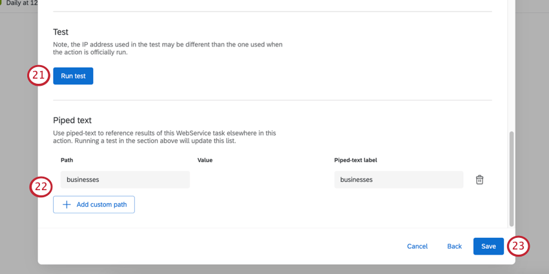Click the red circled 23 marker
Screen dimensions: 549x274
click(518, 246)
